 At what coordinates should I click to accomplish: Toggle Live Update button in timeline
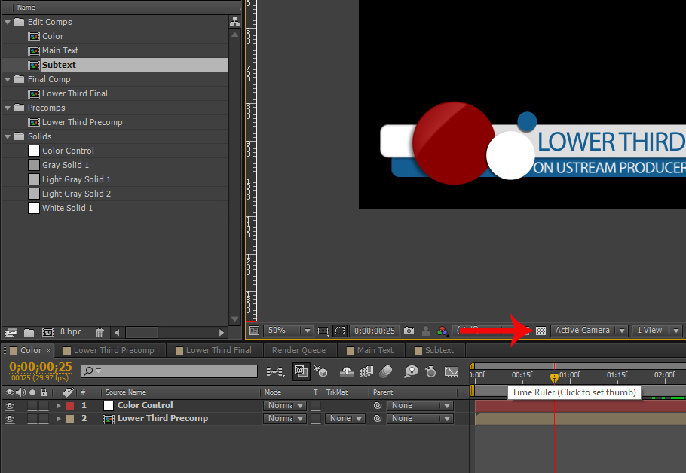point(301,371)
